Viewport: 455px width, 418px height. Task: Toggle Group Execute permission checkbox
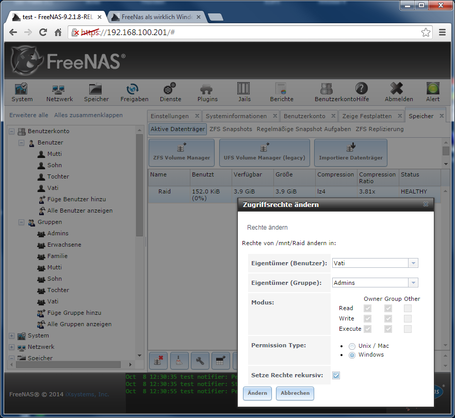tap(388, 329)
